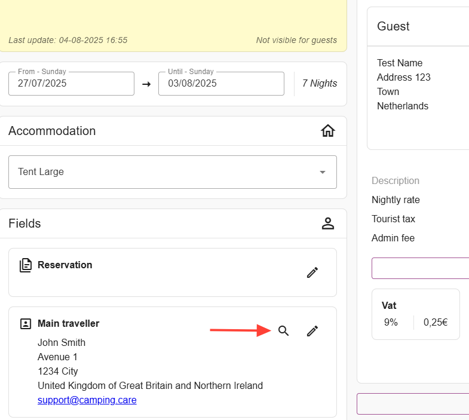Click the house icon in Accommodation header
Screen dimensions: 469x420
(327, 131)
